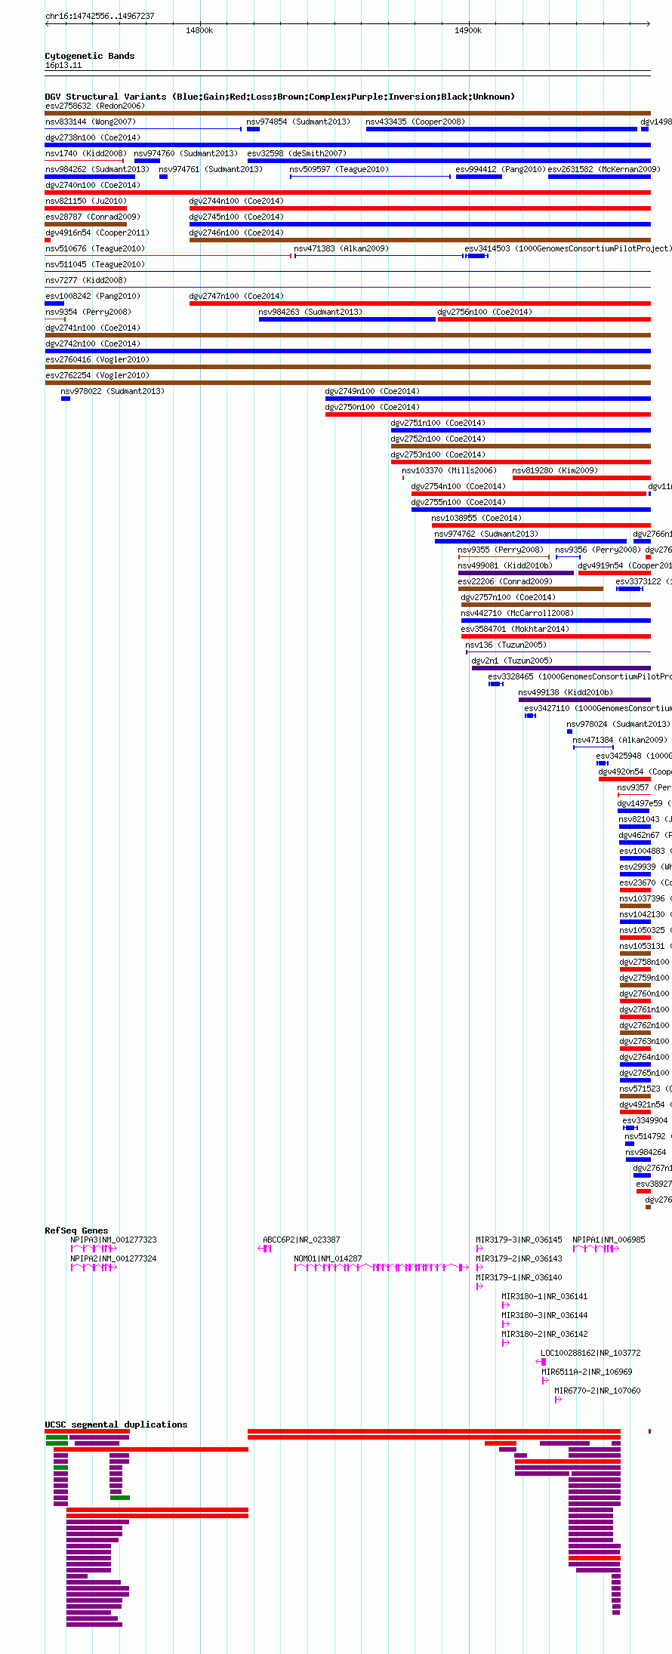Click the chr16:14742556..14967237 region label
Screen dimensions: 672x1654
(100, 16)
